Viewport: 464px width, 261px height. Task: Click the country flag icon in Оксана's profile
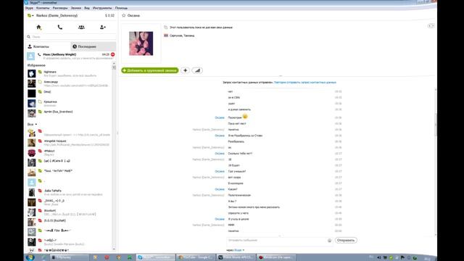[x=166, y=36]
